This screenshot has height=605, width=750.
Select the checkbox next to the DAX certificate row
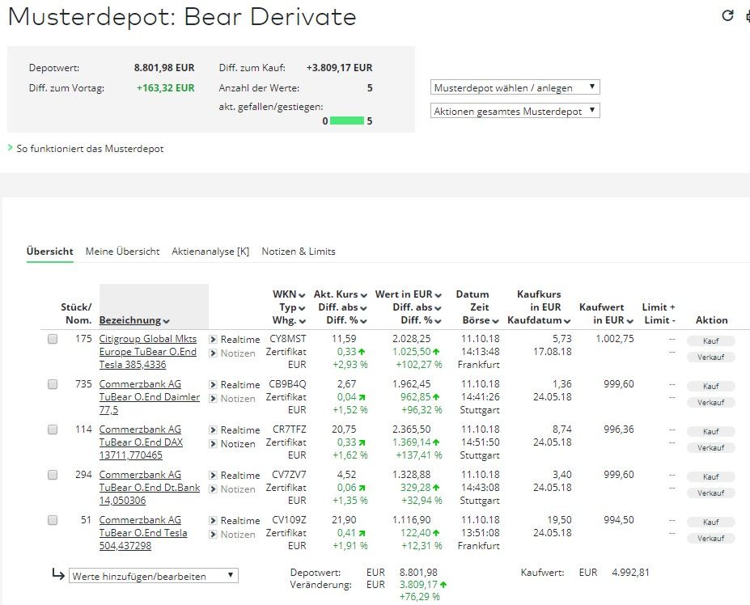coord(52,429)
